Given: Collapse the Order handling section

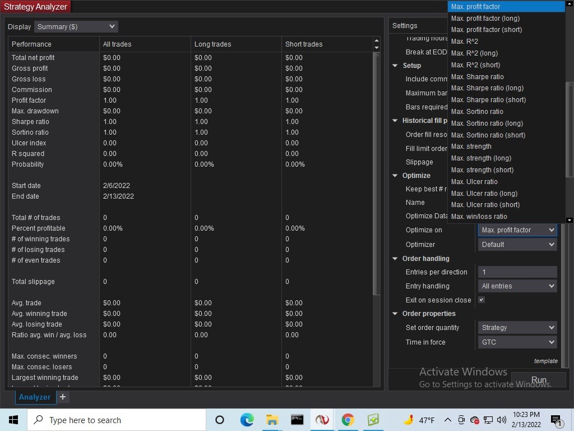Looking at the screenshot, I should (x=395, y=259).
